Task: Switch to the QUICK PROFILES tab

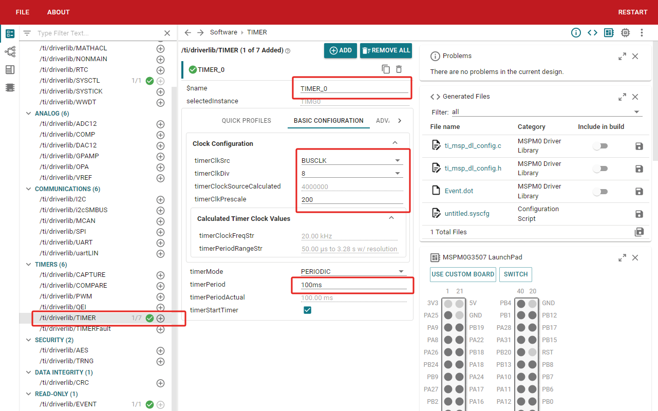Action: pos(247,121)
